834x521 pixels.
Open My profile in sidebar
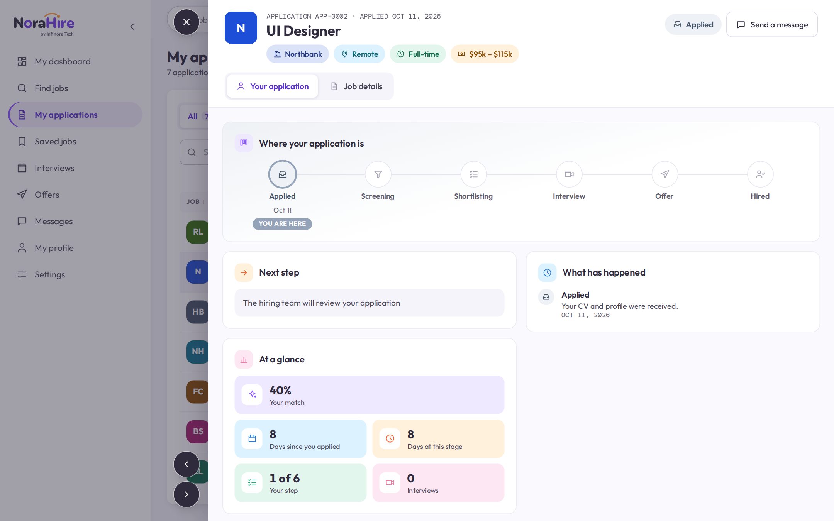coord(75,248)
